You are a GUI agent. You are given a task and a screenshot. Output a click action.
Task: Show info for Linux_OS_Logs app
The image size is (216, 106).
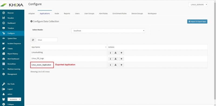110,59
